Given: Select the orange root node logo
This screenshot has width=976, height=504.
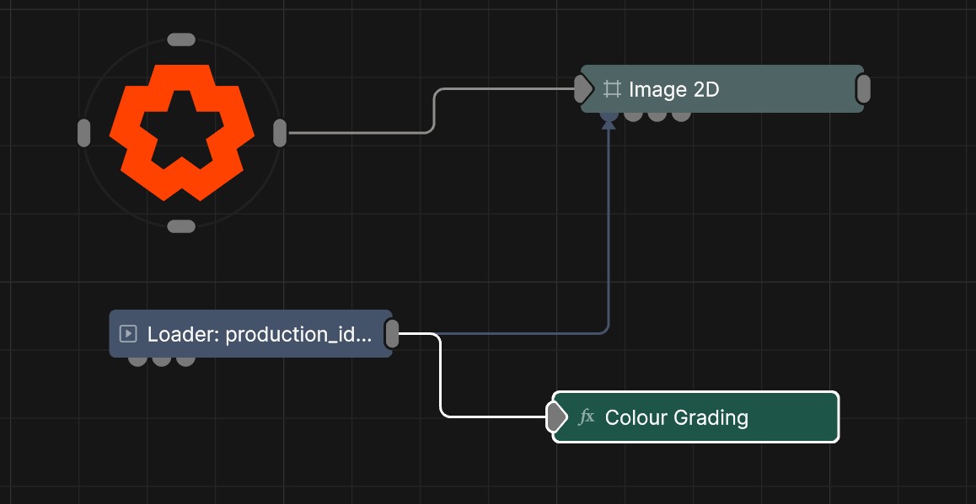Looking at the screenshot, I should click(x=181, y=132).
